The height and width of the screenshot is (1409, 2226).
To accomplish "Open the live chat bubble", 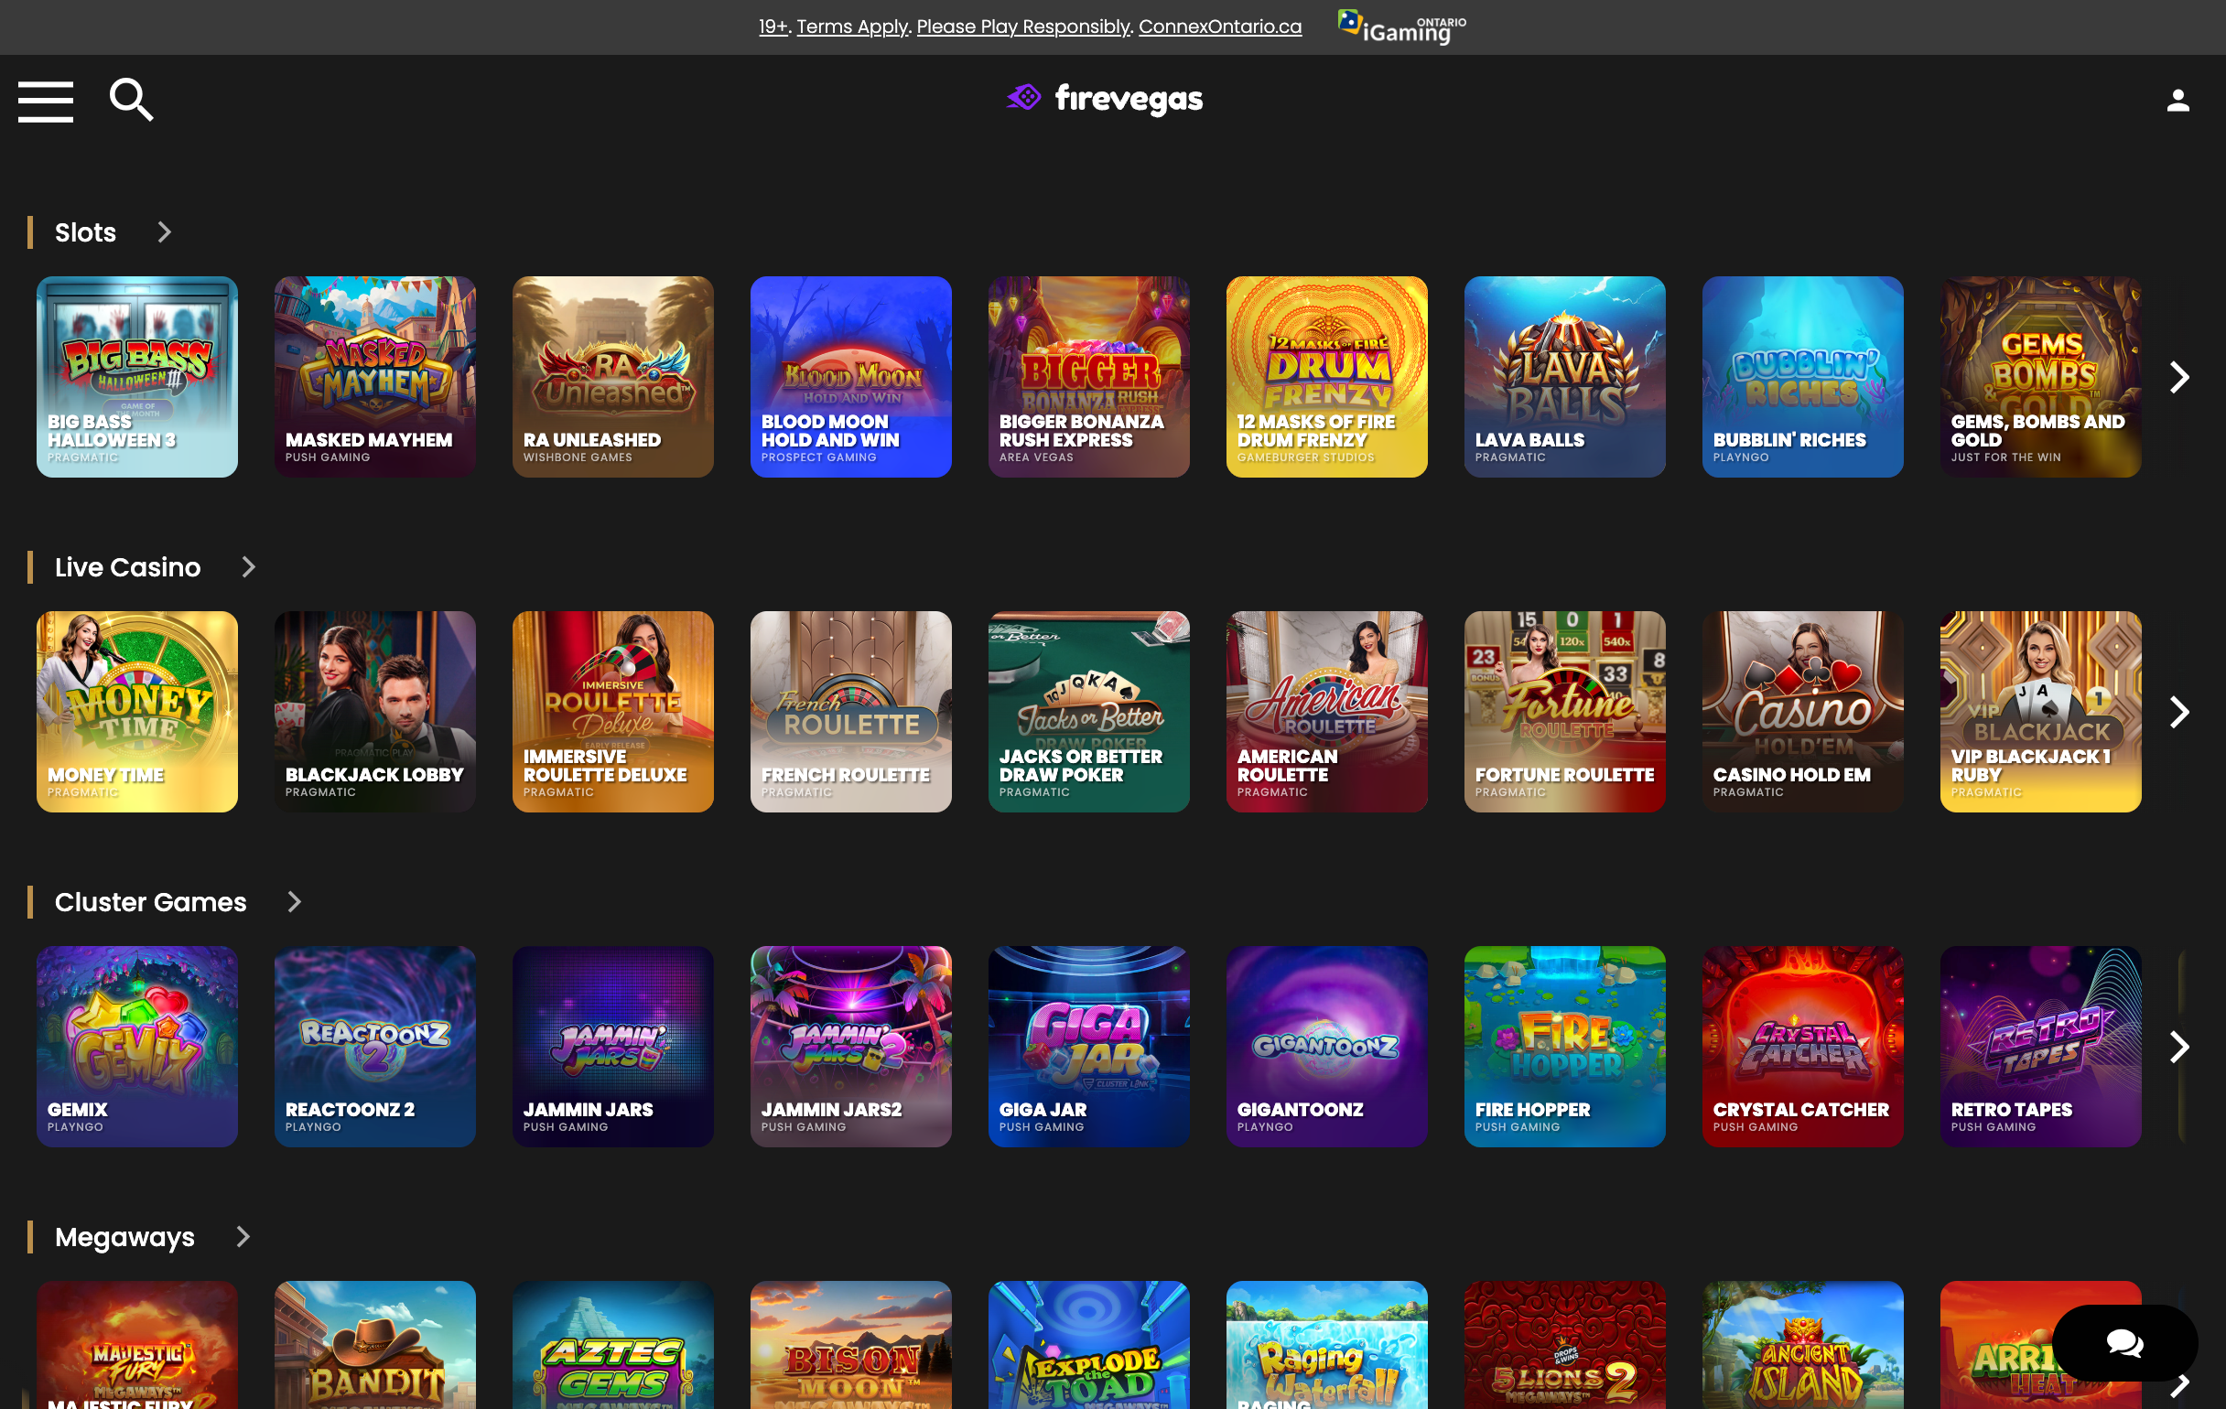I will (x=2123, y=1341).
